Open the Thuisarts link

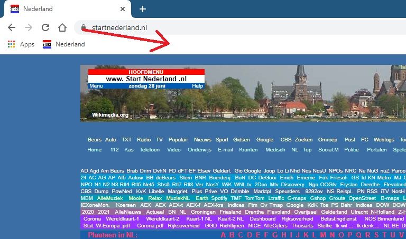click(302, 226)
